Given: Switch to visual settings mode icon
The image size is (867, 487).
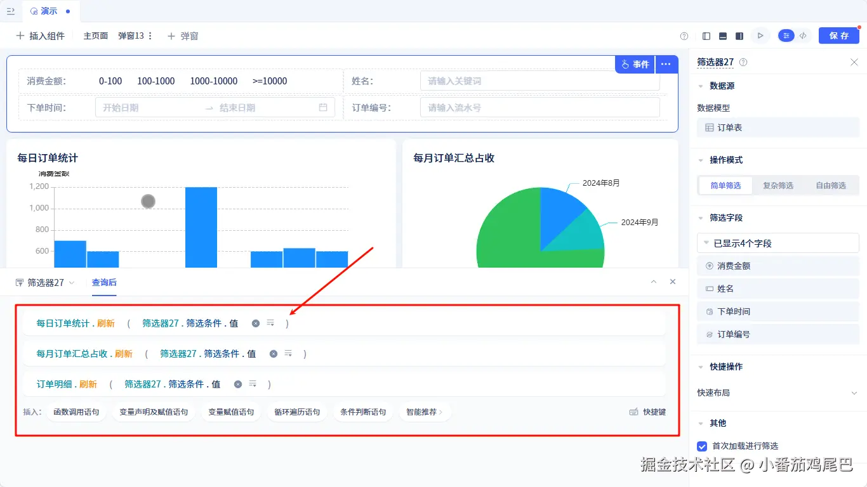Looking at the screenshot, I should click(x=786, y=36).
